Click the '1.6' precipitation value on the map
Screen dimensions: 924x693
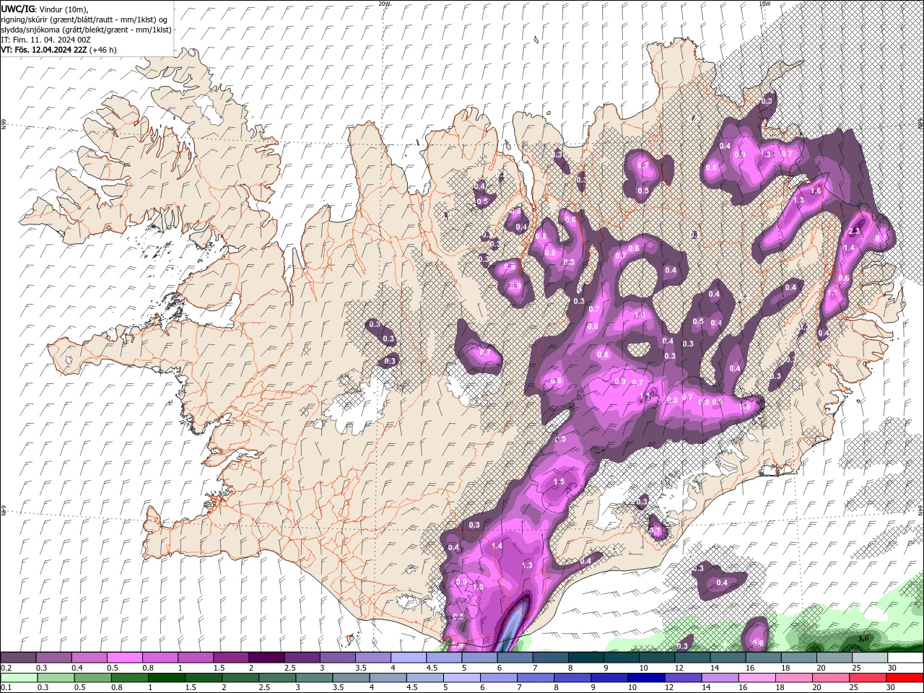pos(816,191)
